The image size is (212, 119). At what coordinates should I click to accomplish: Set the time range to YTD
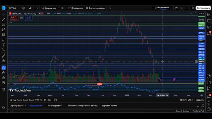pyautogui.click(x=37, y=100)
